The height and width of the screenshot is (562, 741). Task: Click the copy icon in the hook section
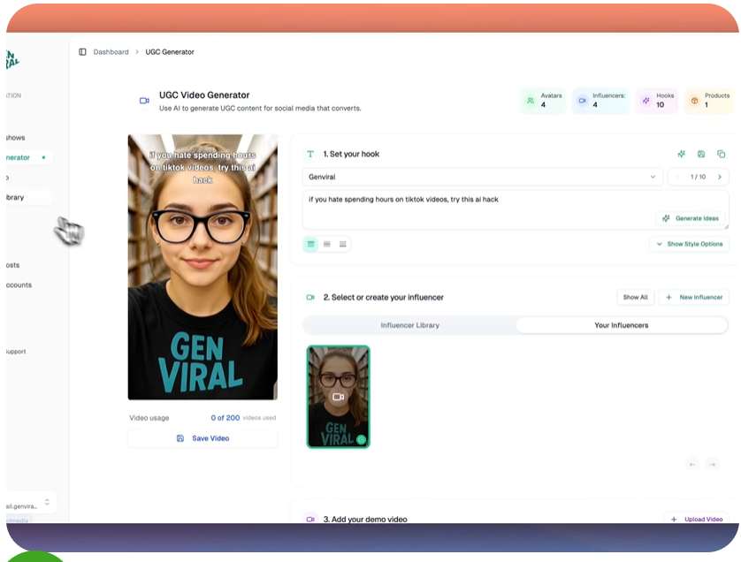pos(722,154)
